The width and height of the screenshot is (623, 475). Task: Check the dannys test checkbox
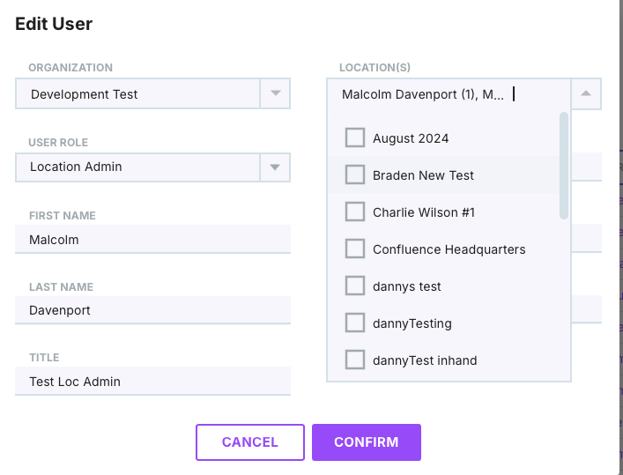(355, 286)
